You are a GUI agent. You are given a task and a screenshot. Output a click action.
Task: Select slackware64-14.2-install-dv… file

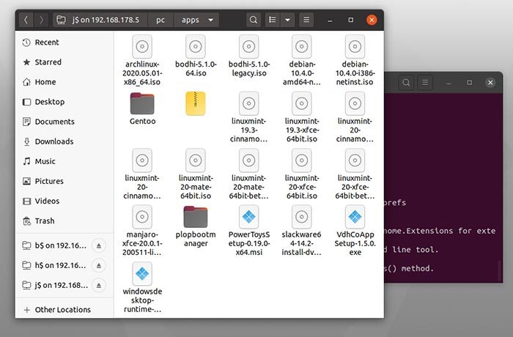click(x=302, y=231)
